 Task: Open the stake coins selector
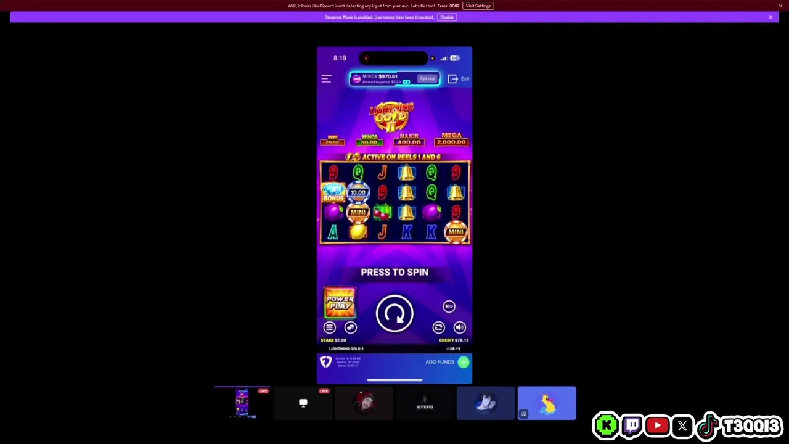click(x=350, y=327)
